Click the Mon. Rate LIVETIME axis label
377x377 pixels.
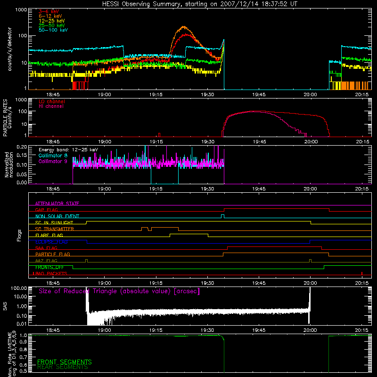[x=12, y=353]
